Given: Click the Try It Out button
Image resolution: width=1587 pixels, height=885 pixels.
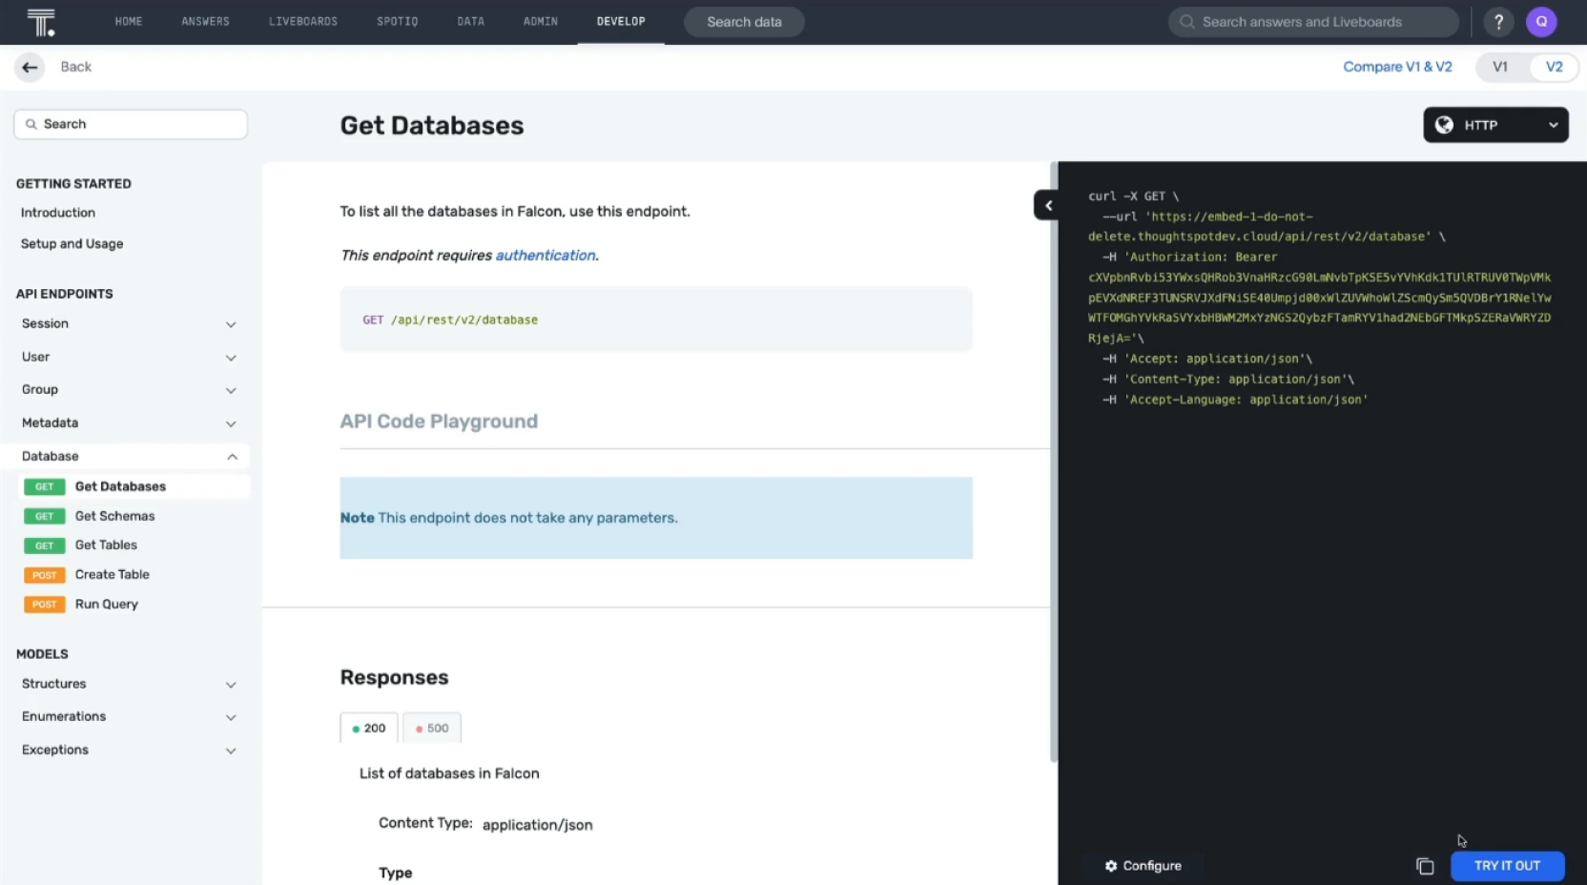Looking at the screenshot, I should click(x=1507, y=866).
